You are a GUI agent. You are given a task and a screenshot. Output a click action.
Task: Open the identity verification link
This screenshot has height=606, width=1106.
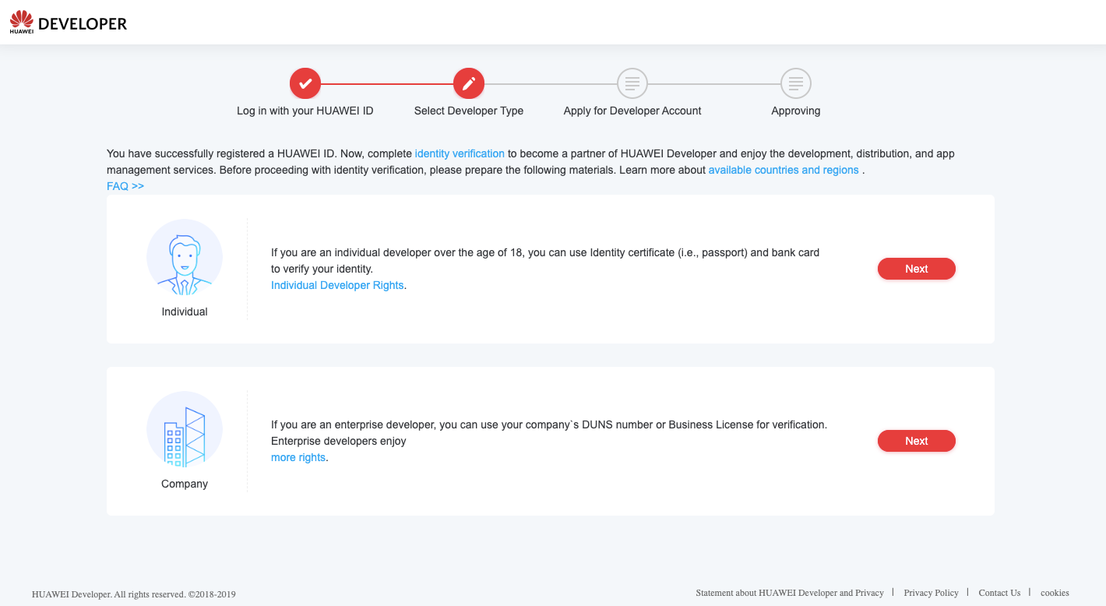tap(460, 153)
